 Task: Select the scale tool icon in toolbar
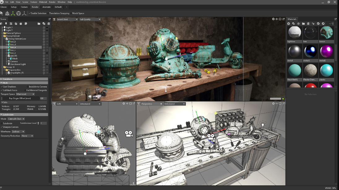24,13
